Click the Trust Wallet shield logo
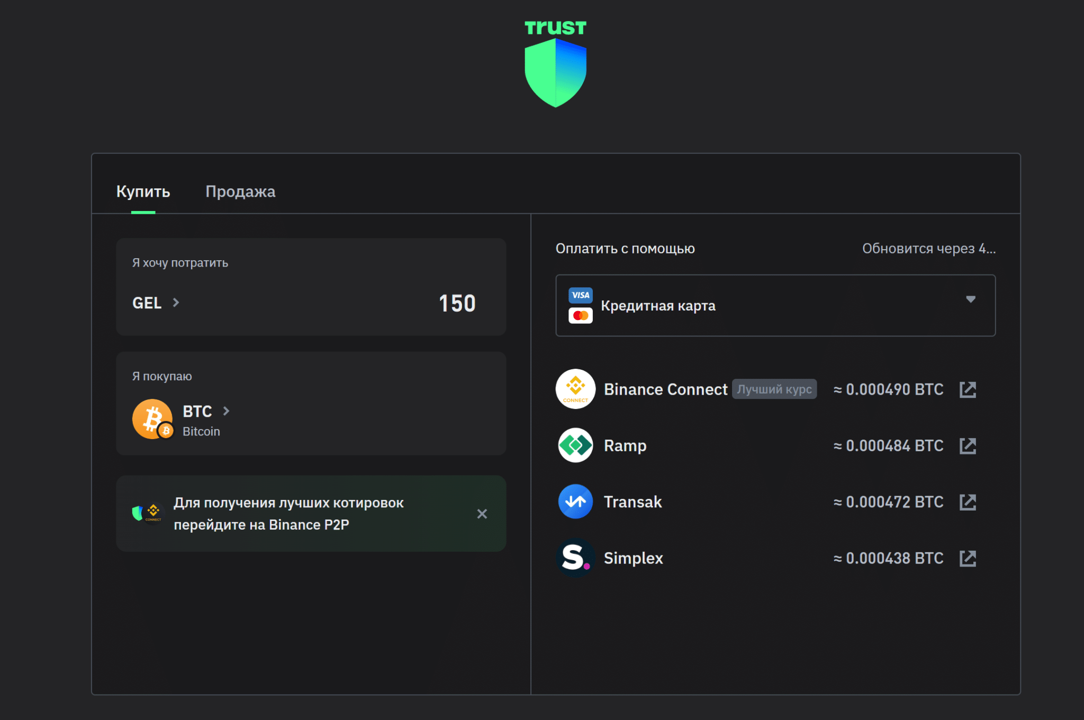This screenshot has height=720, width=1084. pyautogui.click(x=555, y=72)
